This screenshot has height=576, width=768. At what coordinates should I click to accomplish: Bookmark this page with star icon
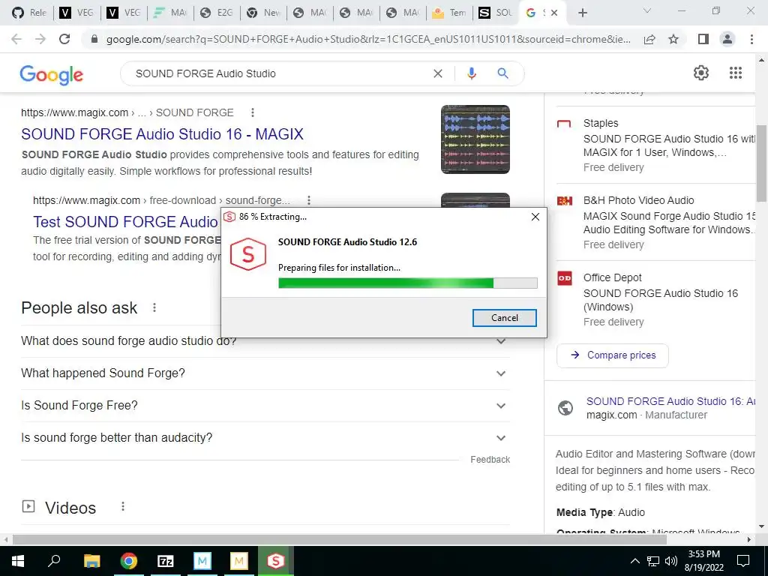674,39
